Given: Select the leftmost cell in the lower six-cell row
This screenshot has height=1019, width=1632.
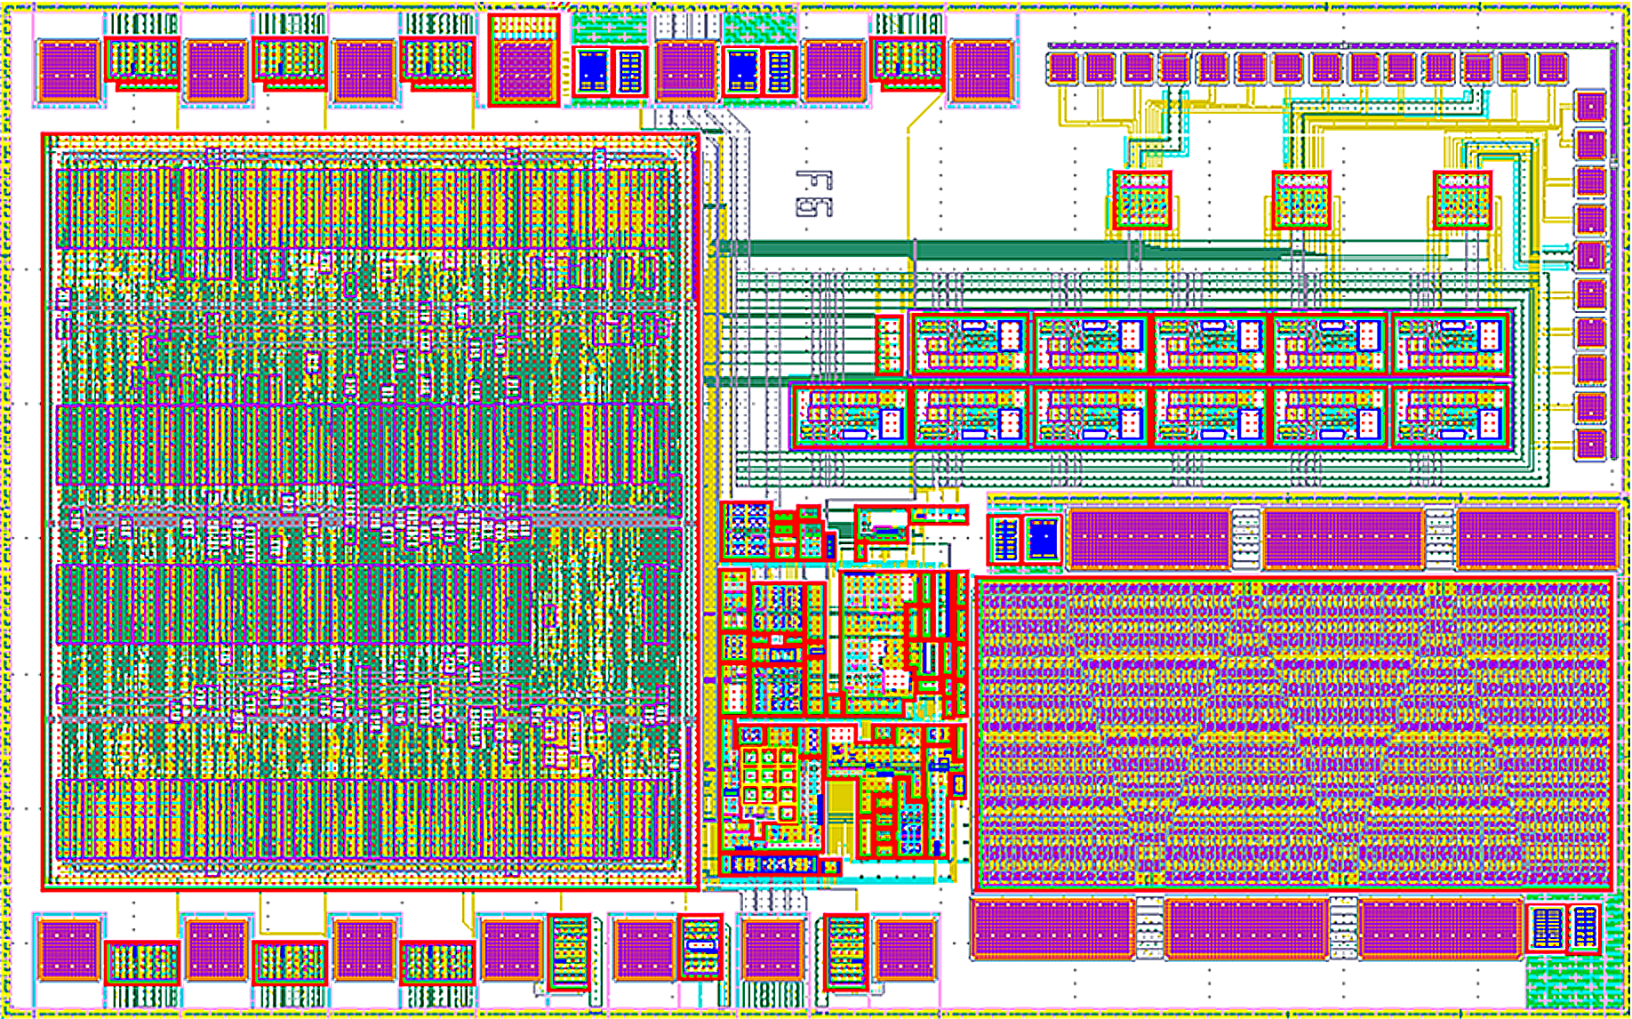Looking at the screenshot, I should click(x=850, y=416).
